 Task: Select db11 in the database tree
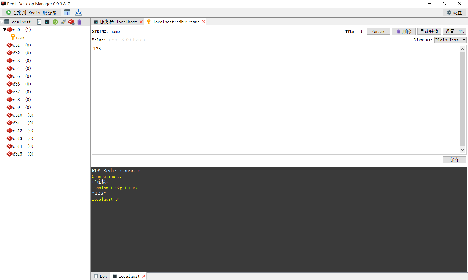point(18,123)
